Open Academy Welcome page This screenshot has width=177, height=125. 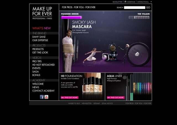coord(38,84)
